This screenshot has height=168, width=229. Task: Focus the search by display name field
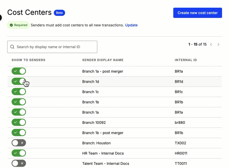click(52, 47)
